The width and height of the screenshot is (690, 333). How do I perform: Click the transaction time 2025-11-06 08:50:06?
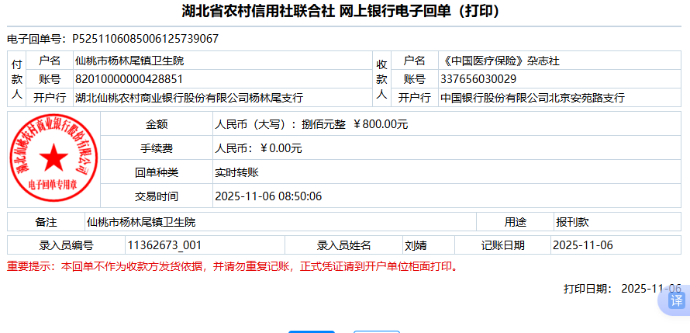click(267, 196)
